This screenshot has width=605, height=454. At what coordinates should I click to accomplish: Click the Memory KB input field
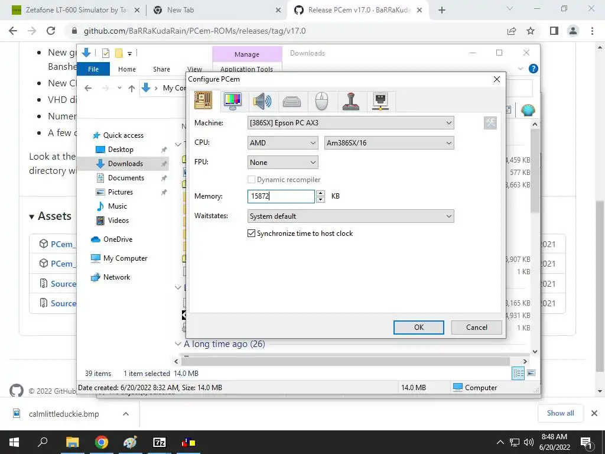coord(281,196)
